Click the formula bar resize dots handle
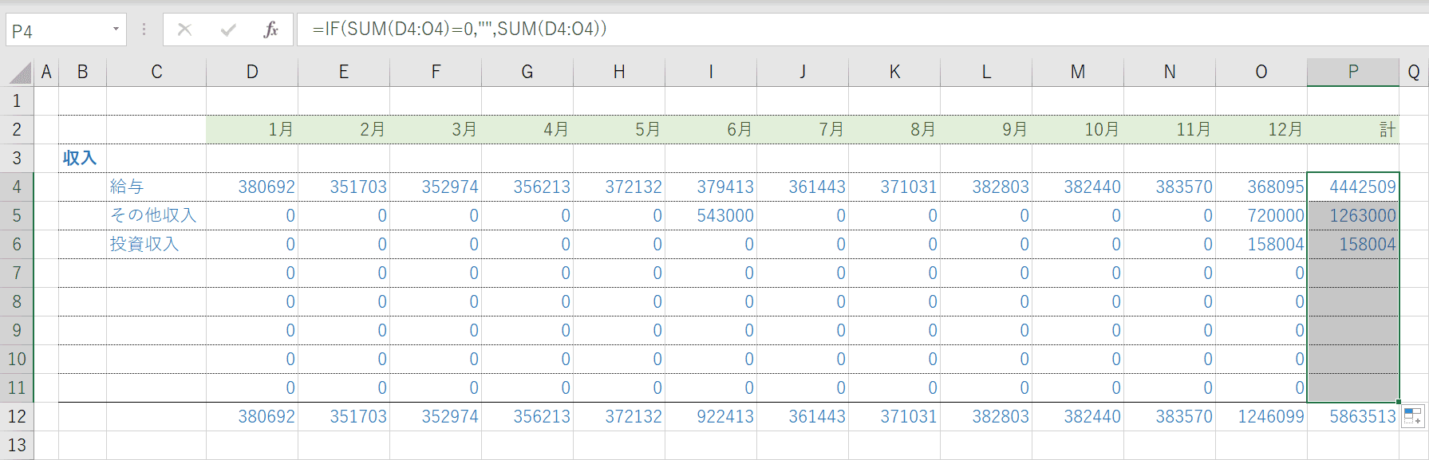Image resolution: width=1429 pixels, height=460 pixels. pos(144,30)
